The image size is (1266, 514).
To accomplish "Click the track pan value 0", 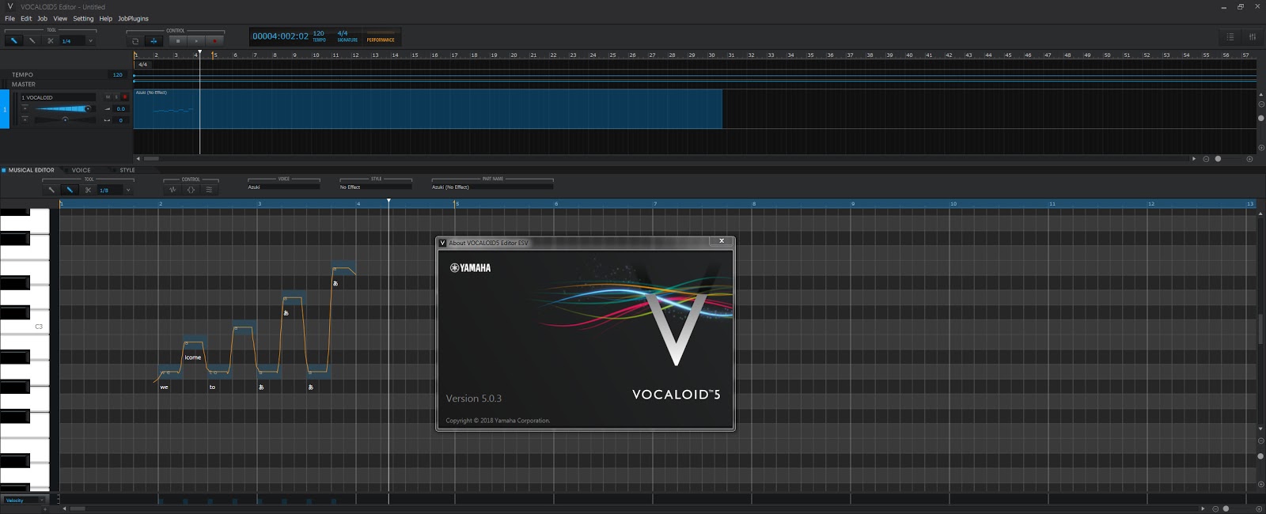I will pyautogui.click(x=120, y=120).
